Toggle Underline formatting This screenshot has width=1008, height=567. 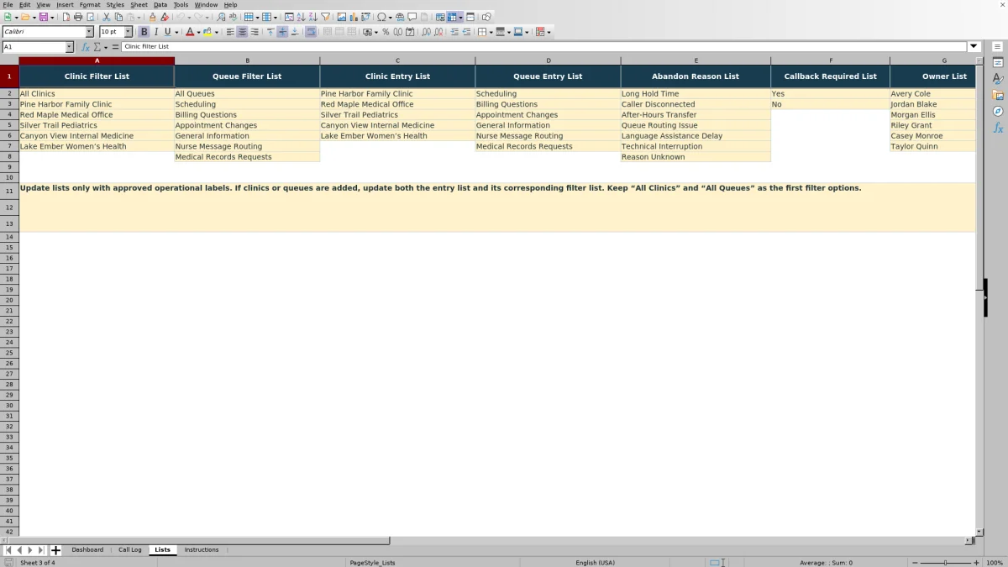pyautogui.click(x=167, y=32)
